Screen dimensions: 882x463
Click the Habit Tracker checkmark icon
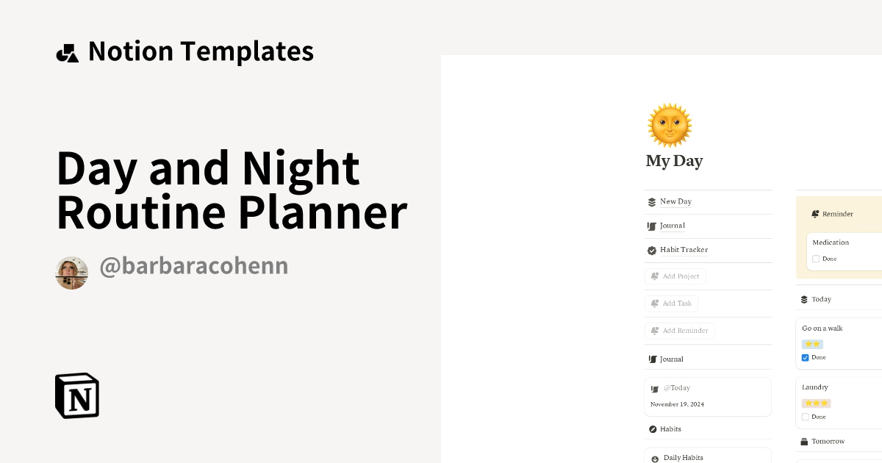point(652,250)
